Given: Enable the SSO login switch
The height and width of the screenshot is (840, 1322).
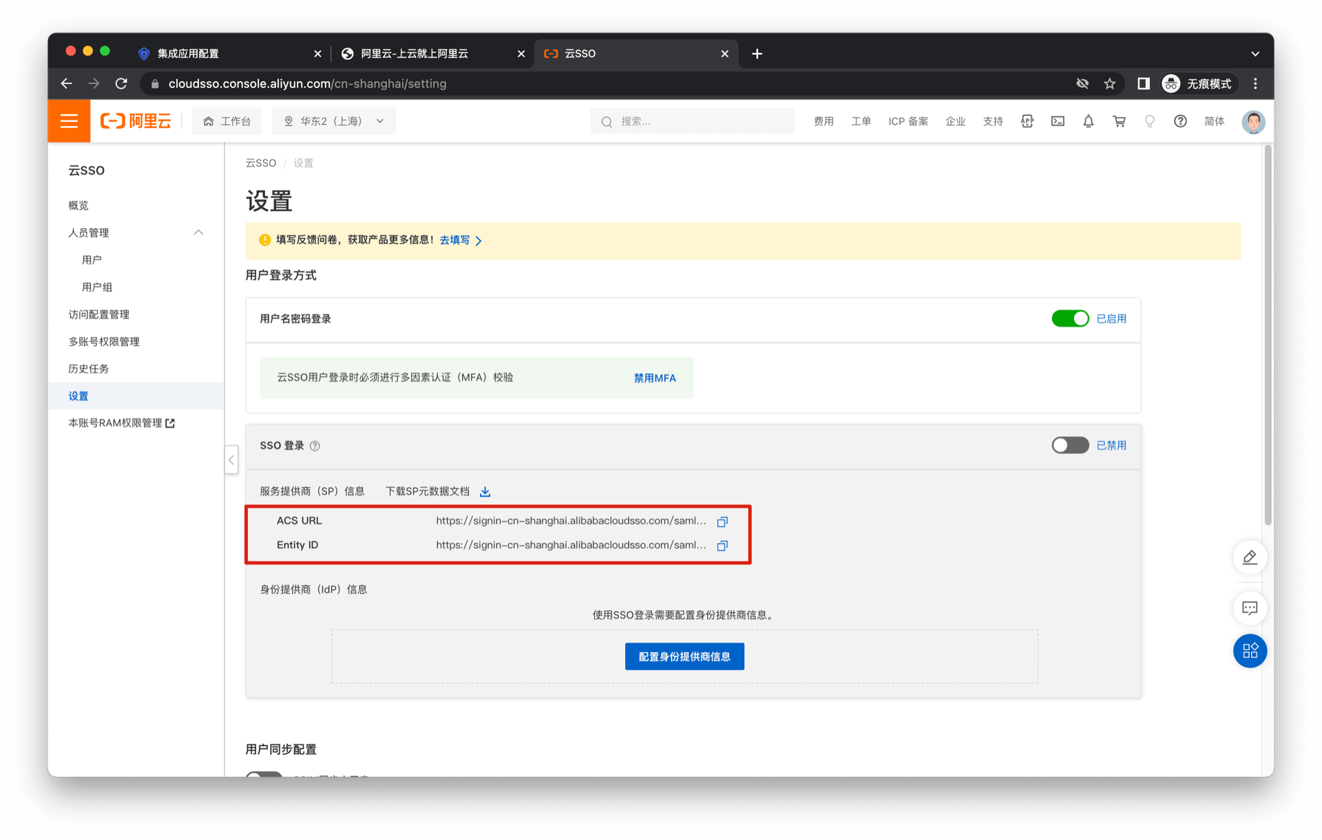Looking at the screenshot, I should click(x=1069, y=446).
